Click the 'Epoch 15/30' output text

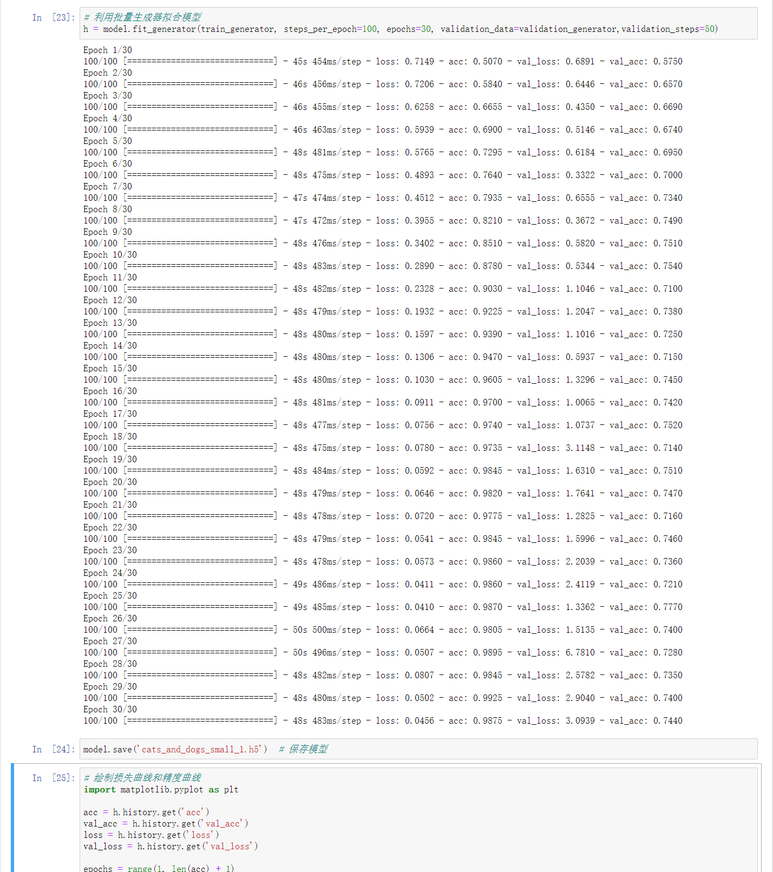tap(110, 369)
